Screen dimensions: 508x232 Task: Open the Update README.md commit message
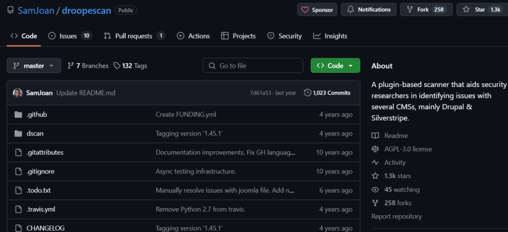click(x=86, y=93)
